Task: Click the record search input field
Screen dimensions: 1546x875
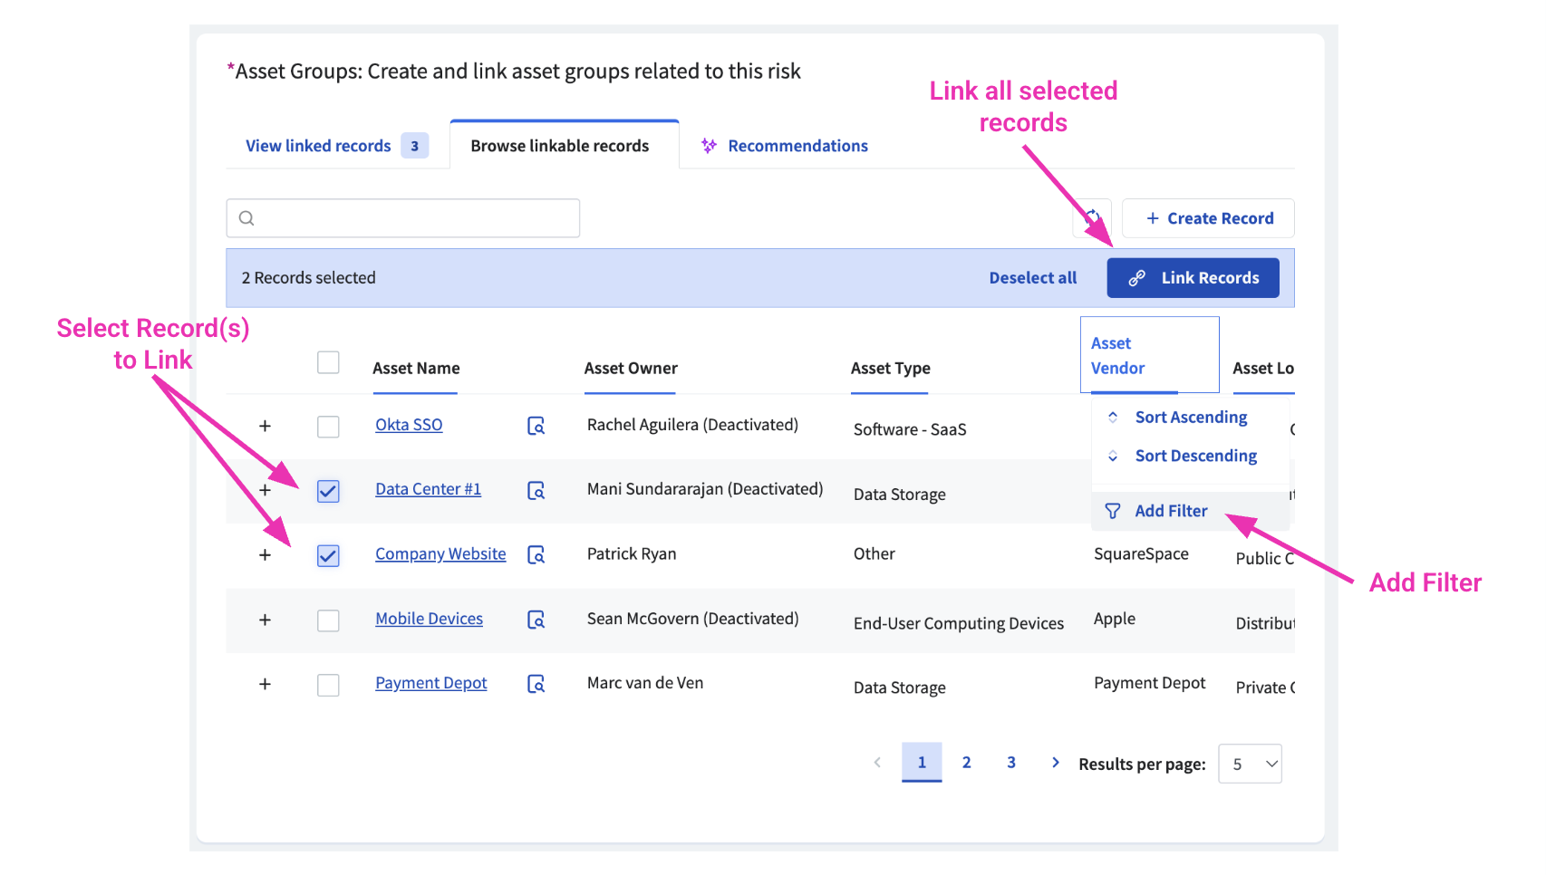Action: pyautogui.click(x=403, y=218)
